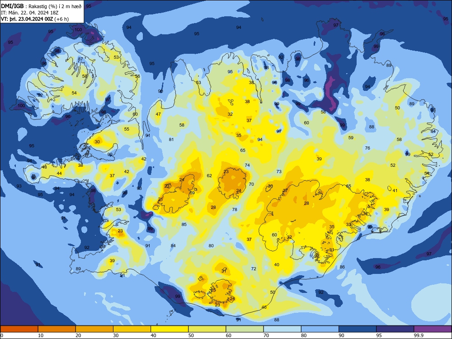Select the 95–99.9 dark indigo legend swatch
Viewport: 452px width, 339px height.
click(395, 329)
